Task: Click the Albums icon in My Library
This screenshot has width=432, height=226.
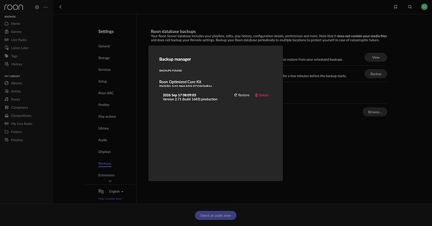Action: click(7, 83)
